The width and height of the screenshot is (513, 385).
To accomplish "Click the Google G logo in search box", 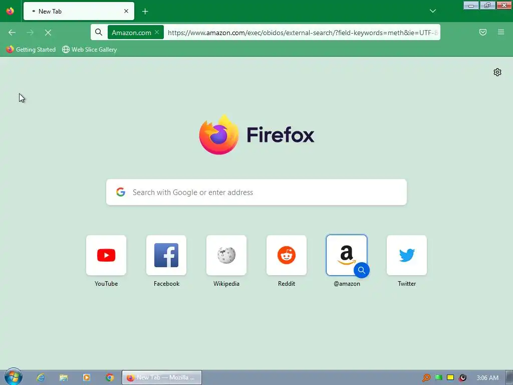I will click(x=121, y=192).
